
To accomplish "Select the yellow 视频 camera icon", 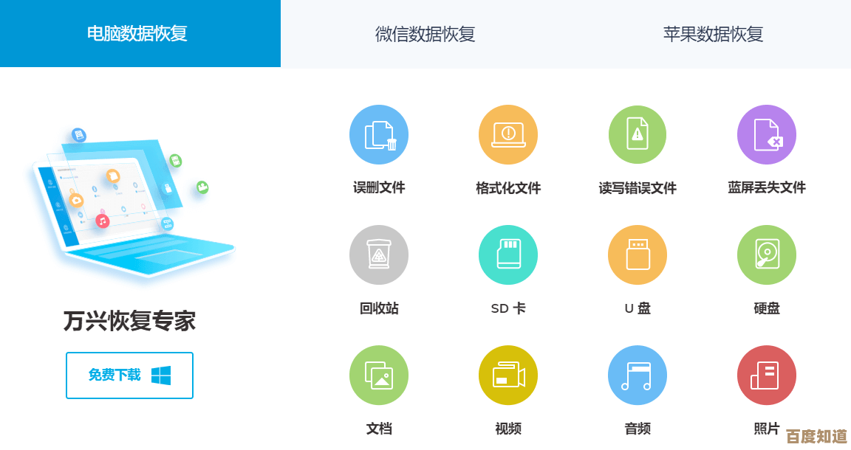I will pyautogui.click(x=508, y=375).
